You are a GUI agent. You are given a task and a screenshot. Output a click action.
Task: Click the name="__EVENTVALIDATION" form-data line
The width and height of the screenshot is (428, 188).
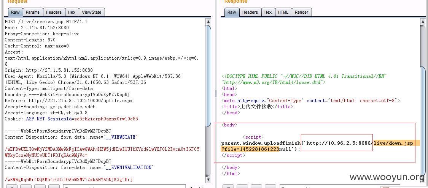(x=79, y=167)
